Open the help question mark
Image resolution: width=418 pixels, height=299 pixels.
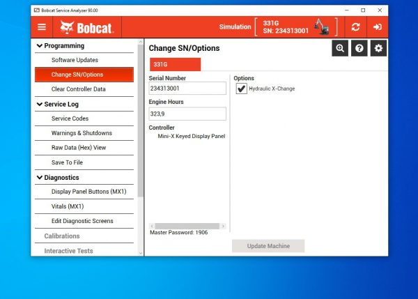point(359,48)
